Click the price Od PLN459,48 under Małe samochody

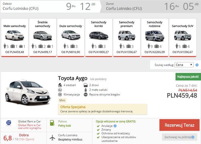tap(15, 52)
